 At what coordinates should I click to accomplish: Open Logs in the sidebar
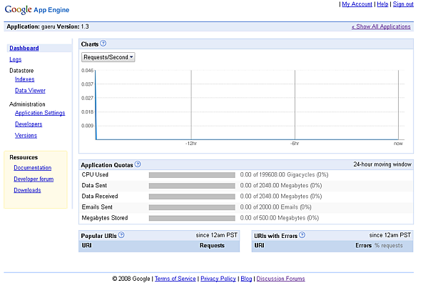(15, 59)
